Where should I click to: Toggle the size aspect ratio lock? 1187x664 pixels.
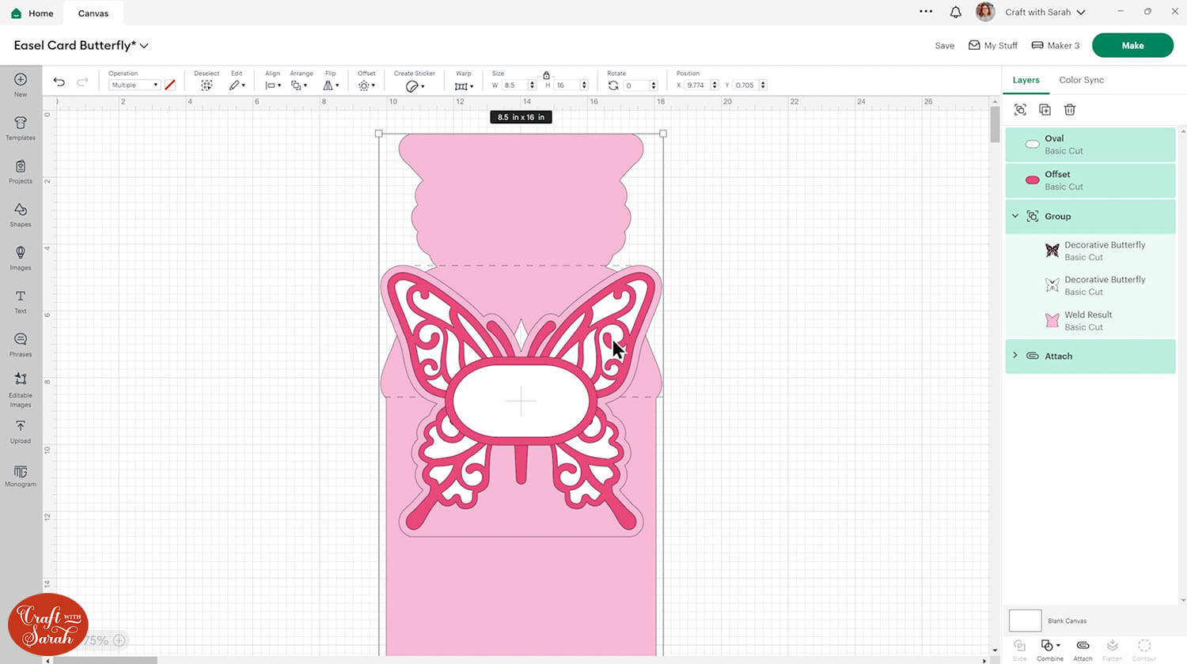tap(546, 75)
